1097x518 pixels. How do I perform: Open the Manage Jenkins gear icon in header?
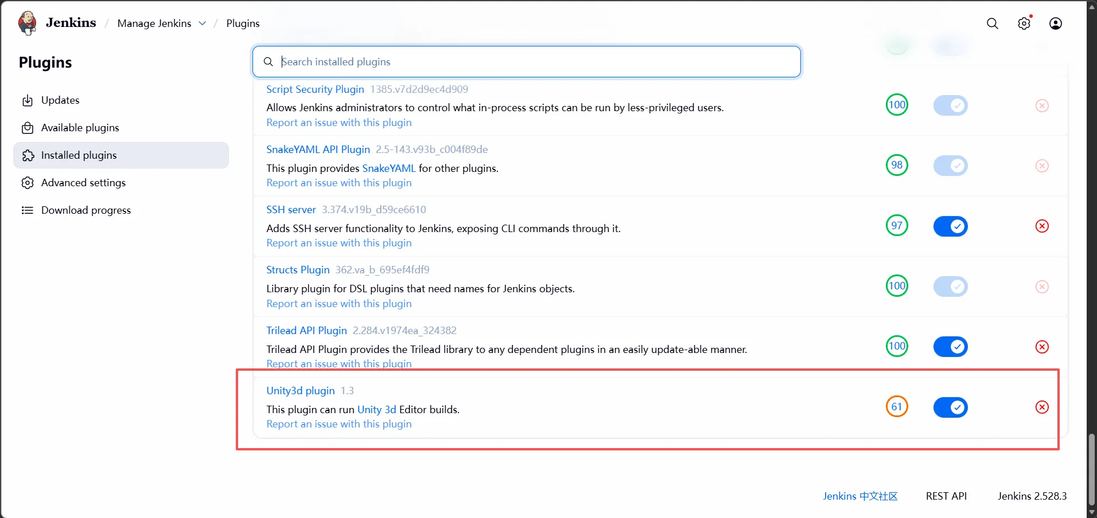click(x=1024, y=23)
